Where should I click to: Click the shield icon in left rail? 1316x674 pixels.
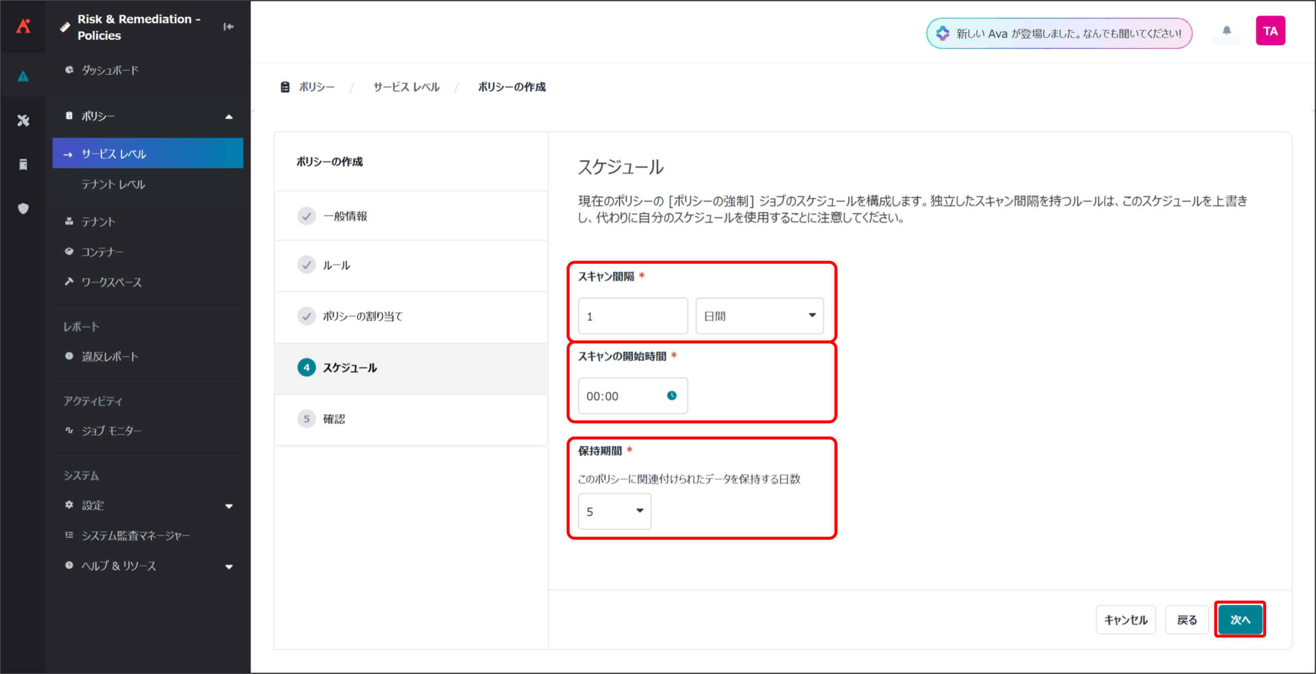point(23,209)
